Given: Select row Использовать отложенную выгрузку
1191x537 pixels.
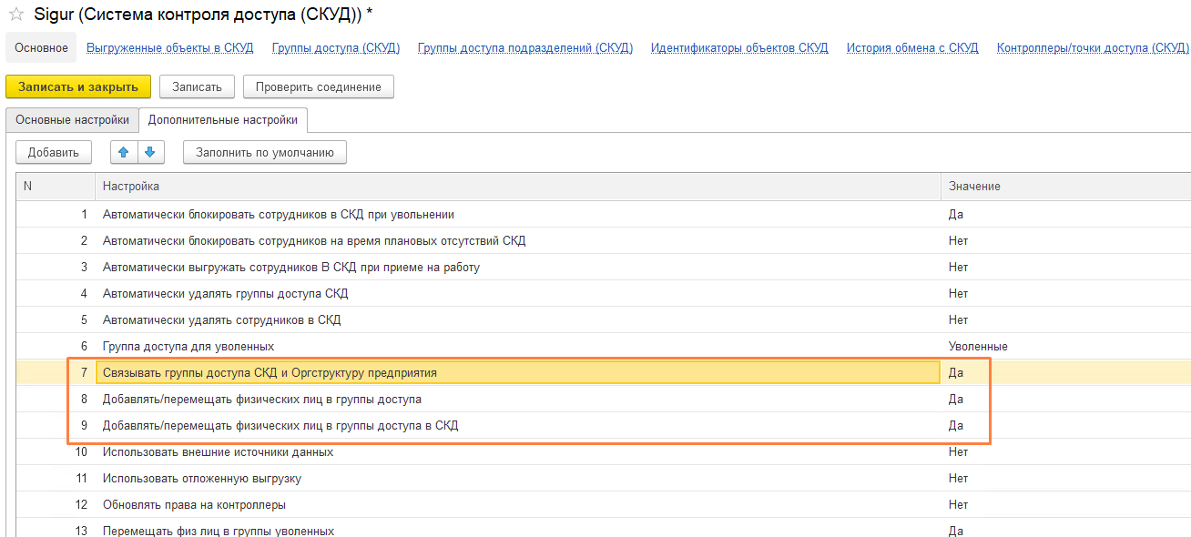Looking at the screenshot, I should [517, 478].
